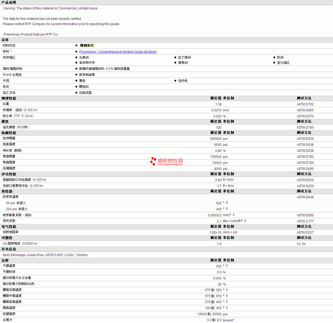Select the Mold Shrinkage supplementary info line

click(46, 255)
